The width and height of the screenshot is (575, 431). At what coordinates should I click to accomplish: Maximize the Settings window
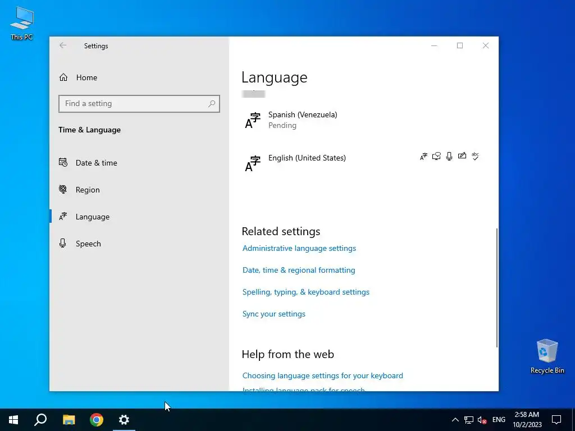(x=460, y=45)
